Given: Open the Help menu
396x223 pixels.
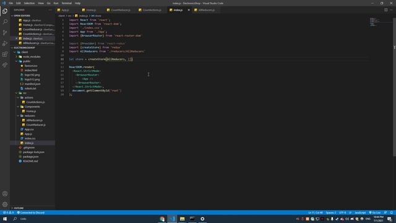Looking at the screenshot, I should coord(78,3).
